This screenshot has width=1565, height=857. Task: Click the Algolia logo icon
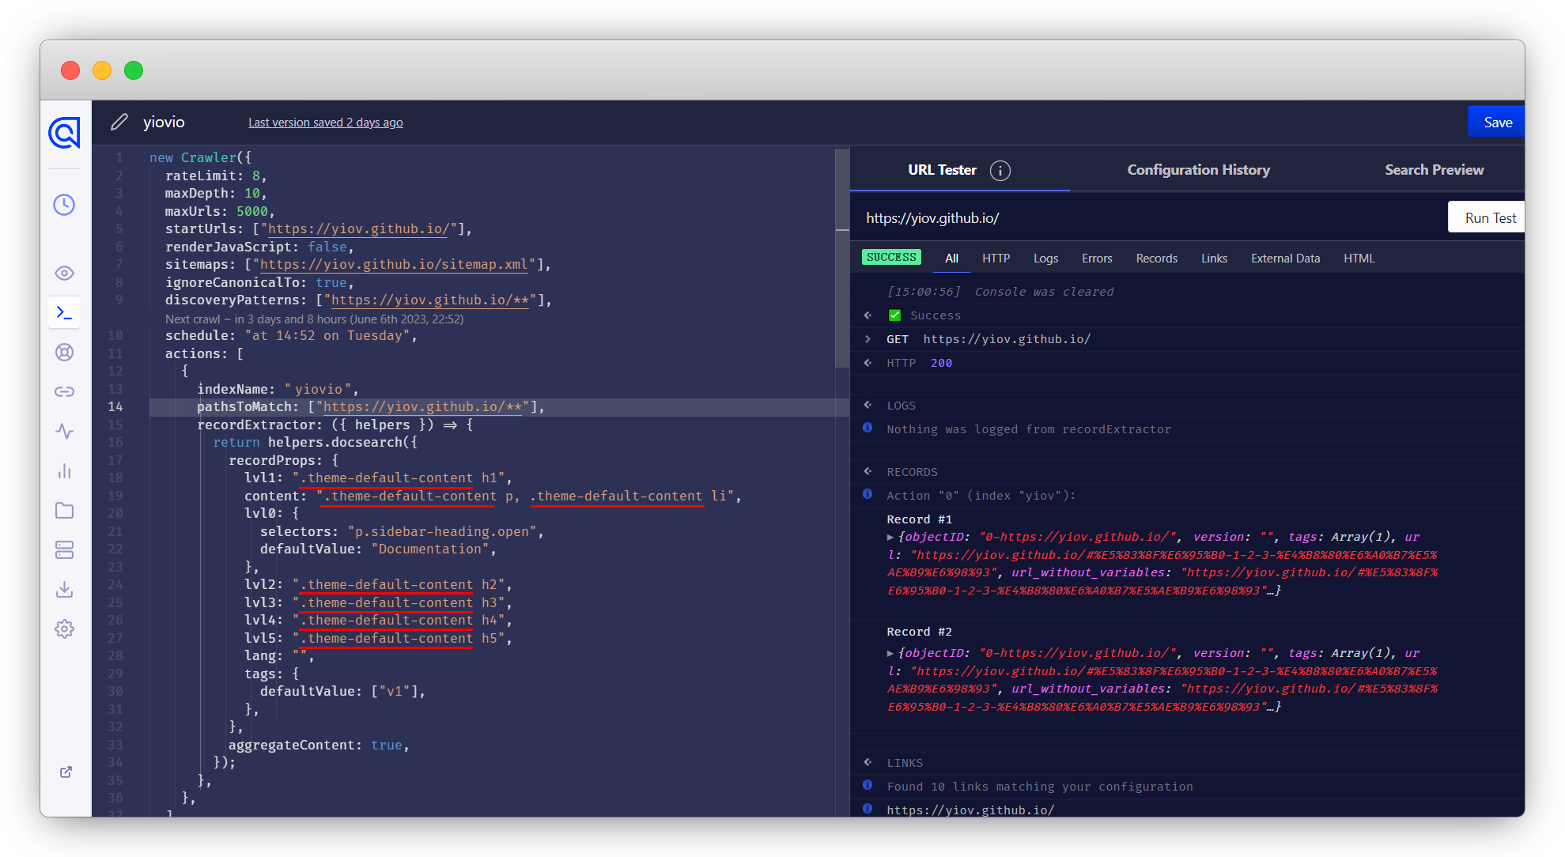click(x=64, y=133)
